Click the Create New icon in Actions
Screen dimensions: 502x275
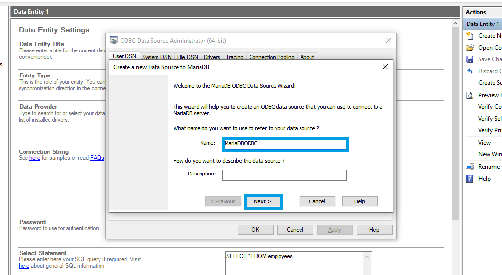469,36
